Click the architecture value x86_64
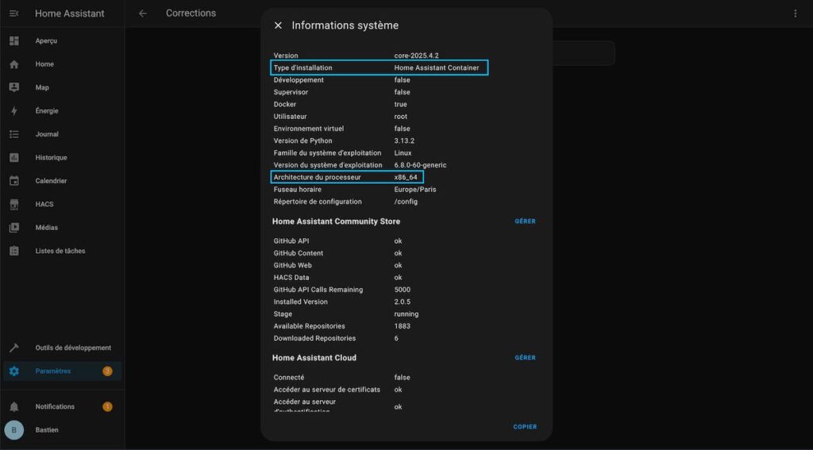 406,177
